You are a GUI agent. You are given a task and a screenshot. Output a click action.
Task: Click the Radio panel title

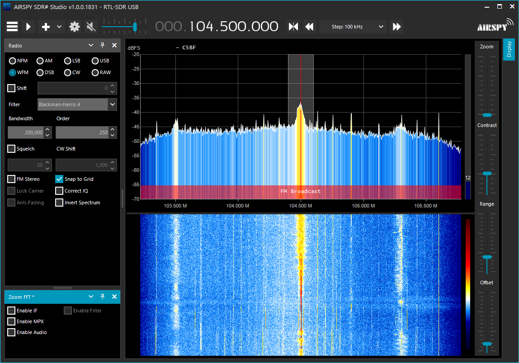point(15,46)
